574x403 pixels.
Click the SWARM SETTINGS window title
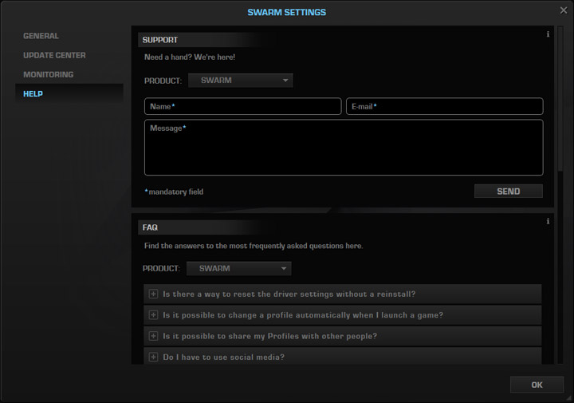(x=287, y=12)
